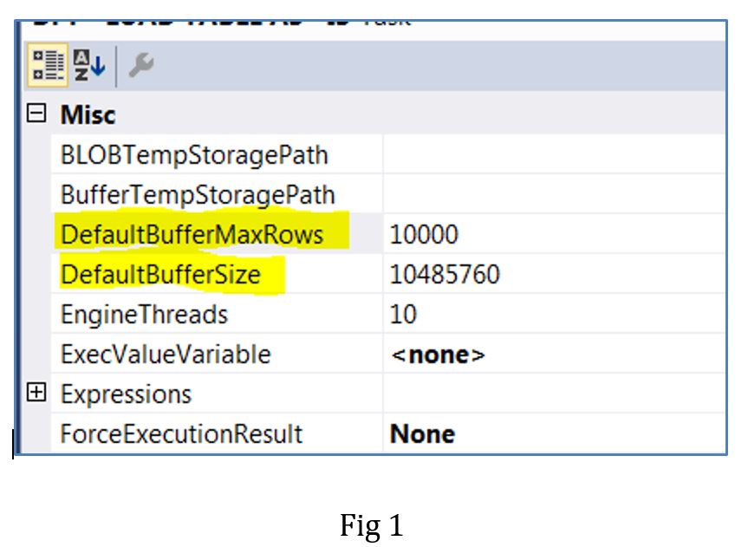
Task: Edit the DefaultBufferMaxRows value 10000
Action: (424, 235)
